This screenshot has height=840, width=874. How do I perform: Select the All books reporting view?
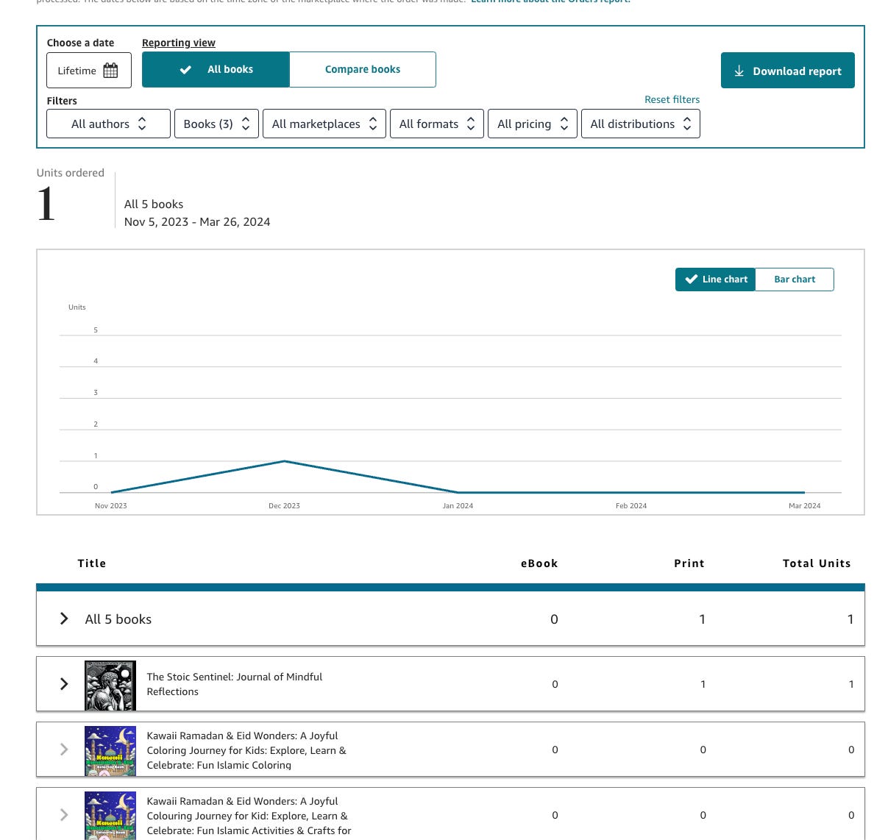click(x=216, y=70)
